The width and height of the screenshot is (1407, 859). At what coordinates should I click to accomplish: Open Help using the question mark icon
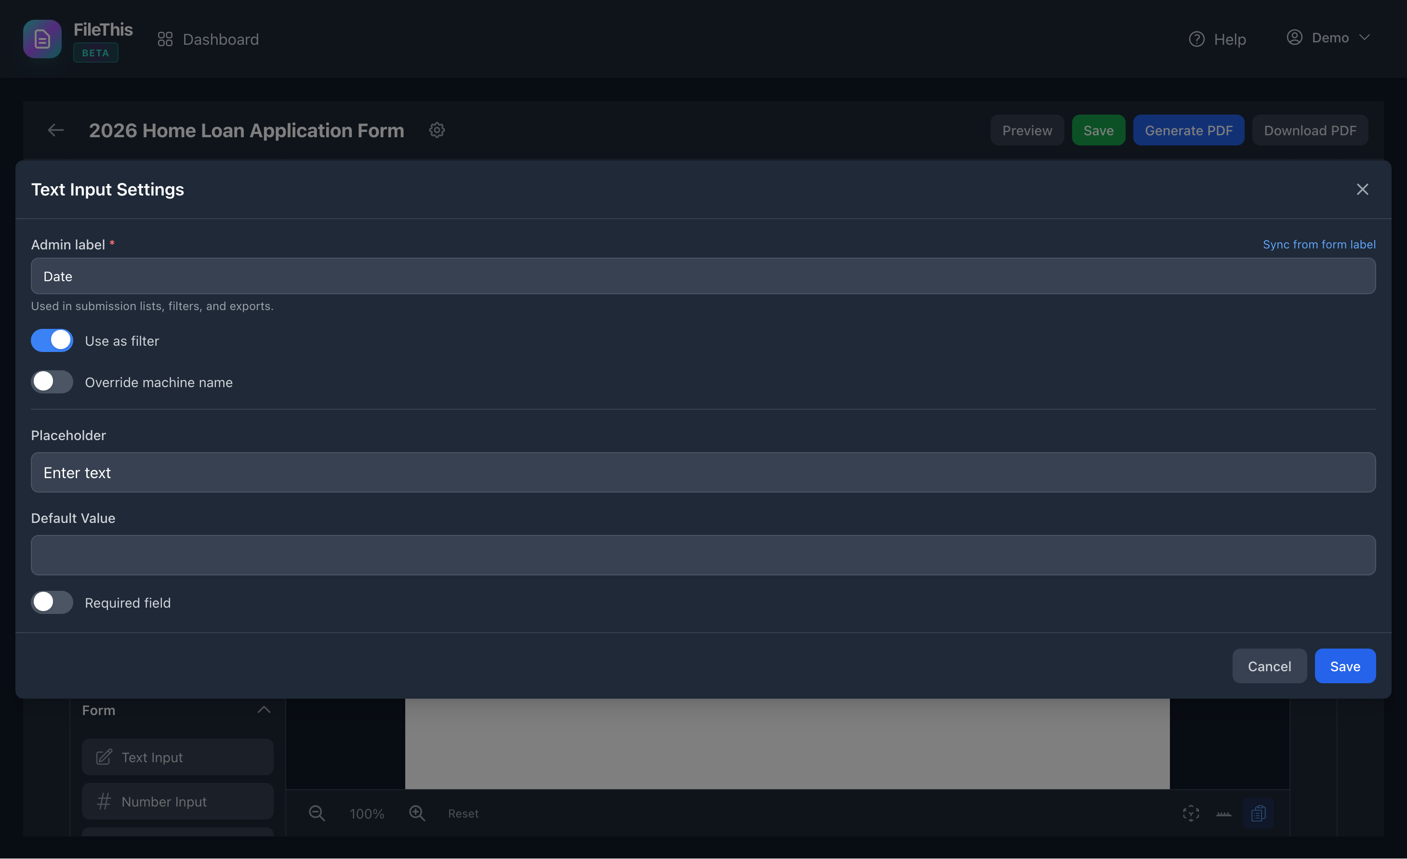point(1196,38)
